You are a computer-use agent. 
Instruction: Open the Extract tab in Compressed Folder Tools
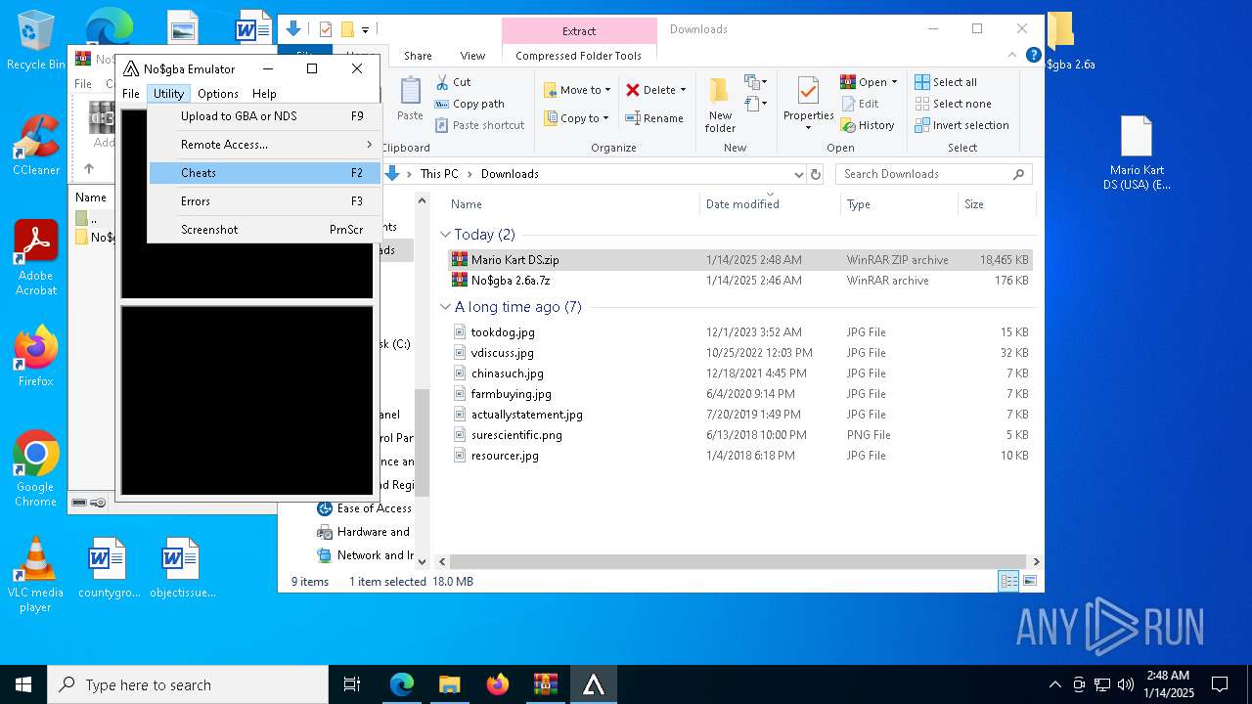[x=579, y=31]
